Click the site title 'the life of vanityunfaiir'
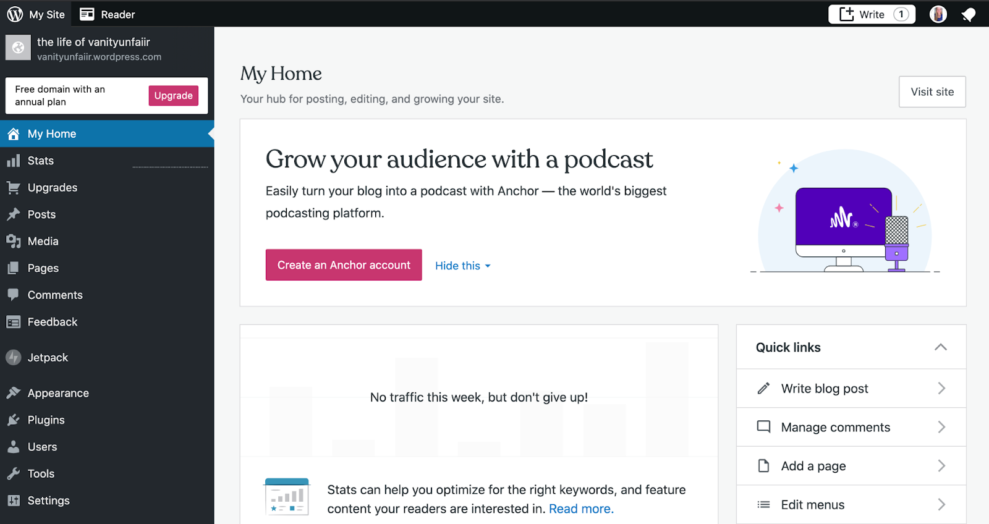The width and height of the screenshot is (989, 524). pyautogui.click(x=93, y=42)
